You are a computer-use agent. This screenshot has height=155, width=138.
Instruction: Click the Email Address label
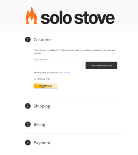point(41,59)
